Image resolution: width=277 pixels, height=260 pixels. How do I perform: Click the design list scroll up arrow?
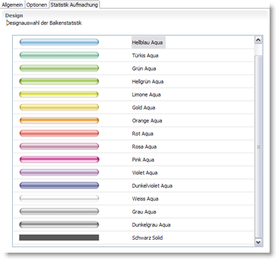pos(258,40)
